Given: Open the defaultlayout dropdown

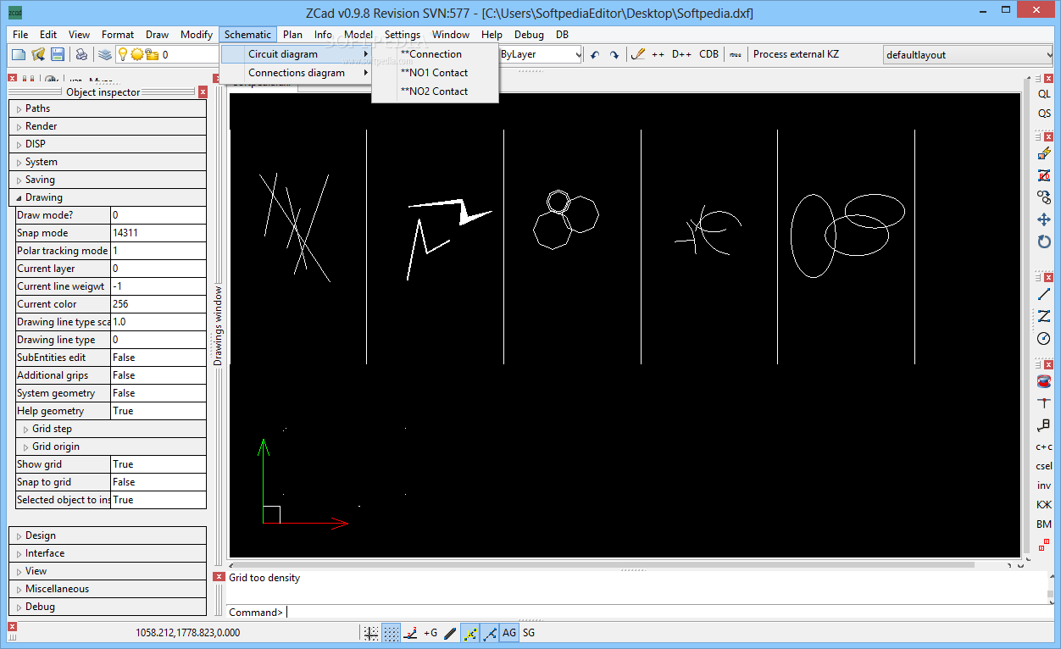Looking at the screenshot, I should pyautogui.click(x=968, y=55).
